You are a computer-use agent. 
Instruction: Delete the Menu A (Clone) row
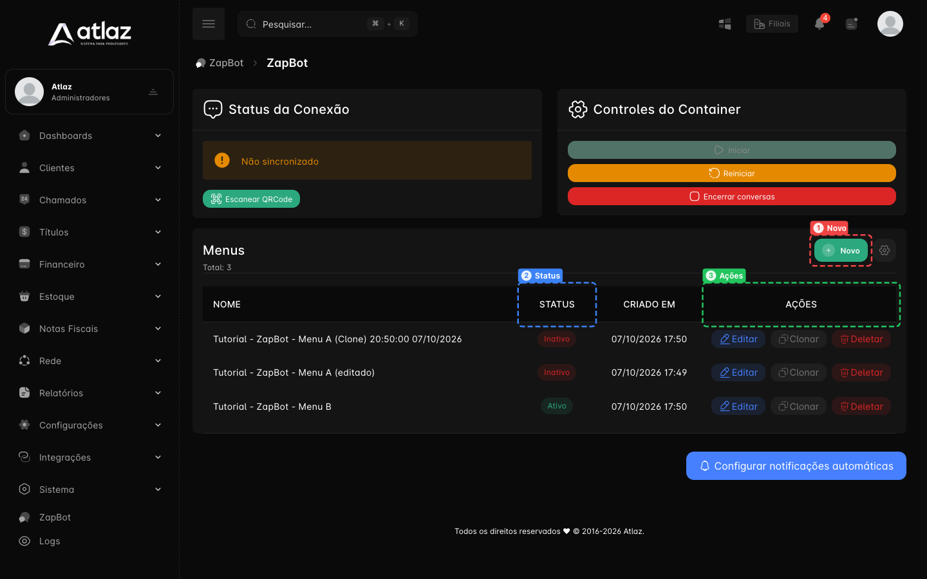(861, 339)
